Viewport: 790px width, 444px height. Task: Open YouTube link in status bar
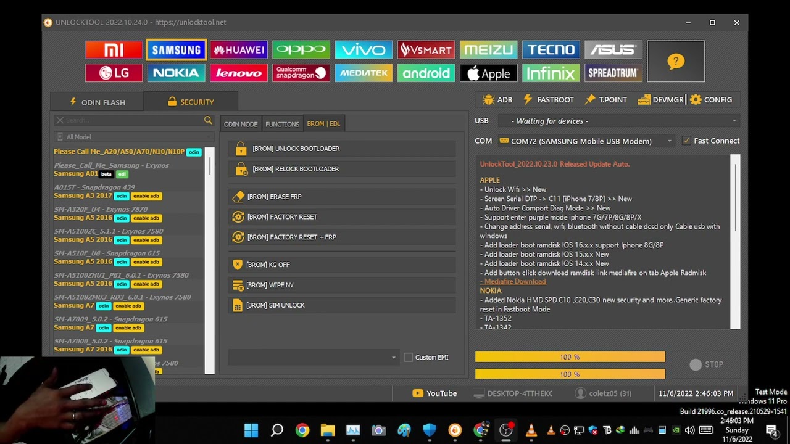pos(434,393)
